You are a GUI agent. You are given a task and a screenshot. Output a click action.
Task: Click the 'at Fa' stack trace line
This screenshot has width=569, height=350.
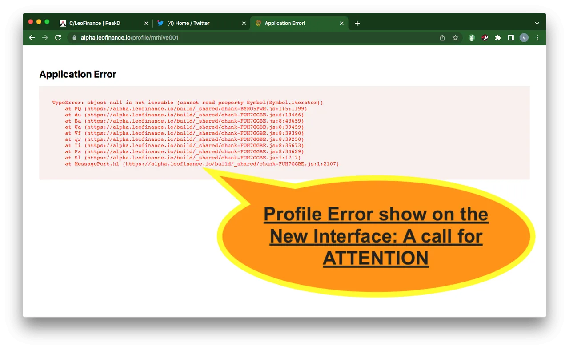pyautogui.click(x=184, y=152)
